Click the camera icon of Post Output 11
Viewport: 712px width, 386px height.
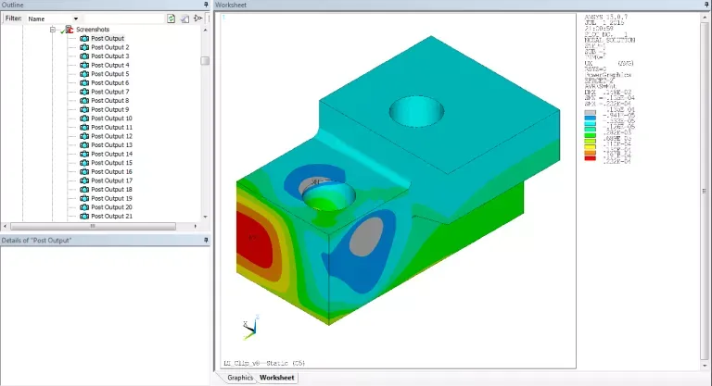tap(84, 128)
